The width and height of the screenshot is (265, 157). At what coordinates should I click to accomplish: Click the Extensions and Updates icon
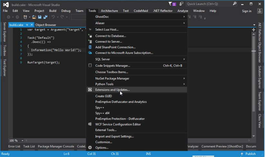tap(90, 90)
